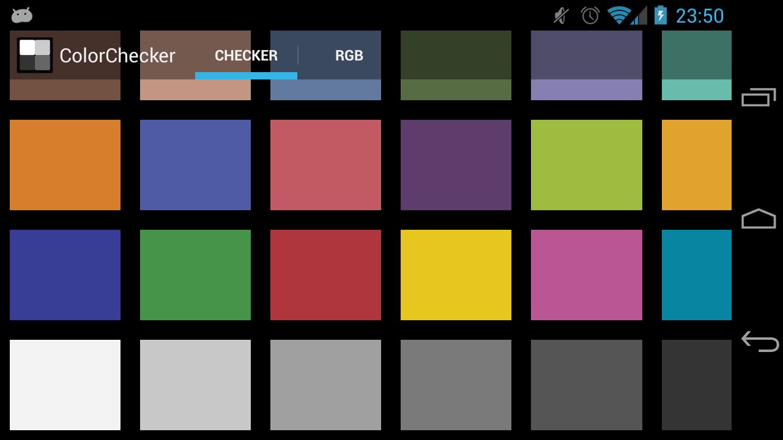Select the dark brown skin swatch
Viewport: 783px width, 440px height.
coord(65,65)
